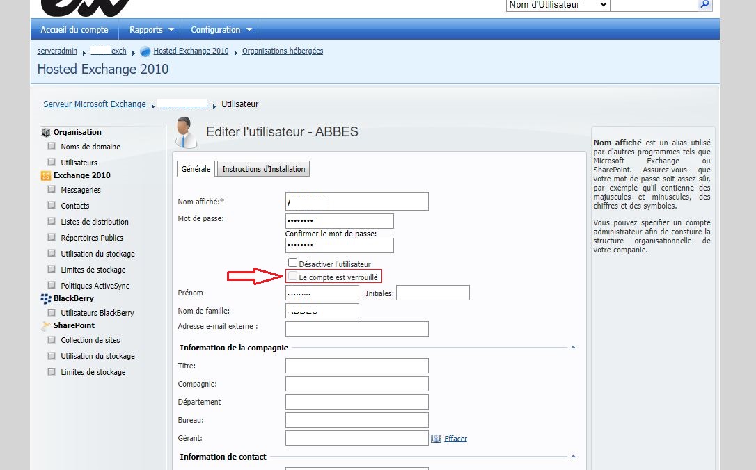Open Serveur Microsoft Exchange link

click(95, 104)
